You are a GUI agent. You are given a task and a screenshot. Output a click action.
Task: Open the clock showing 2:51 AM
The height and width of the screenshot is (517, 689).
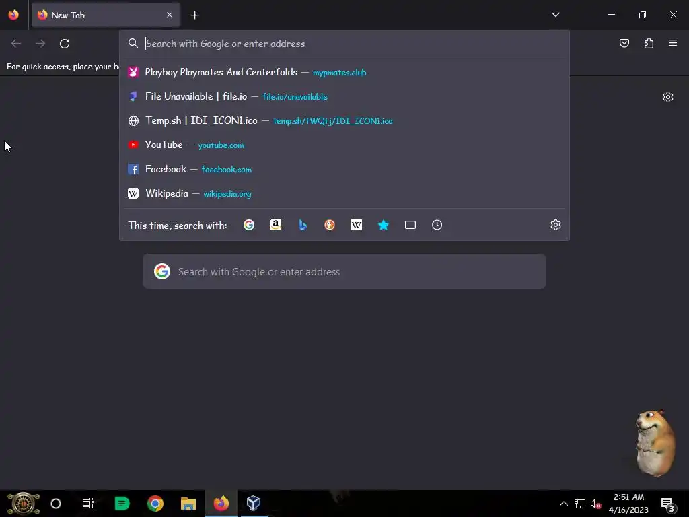(628, 504)
